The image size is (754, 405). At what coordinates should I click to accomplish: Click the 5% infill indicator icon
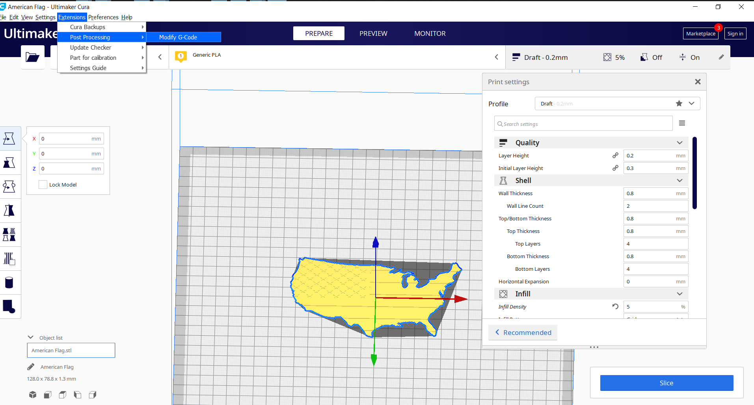(607, 57)
